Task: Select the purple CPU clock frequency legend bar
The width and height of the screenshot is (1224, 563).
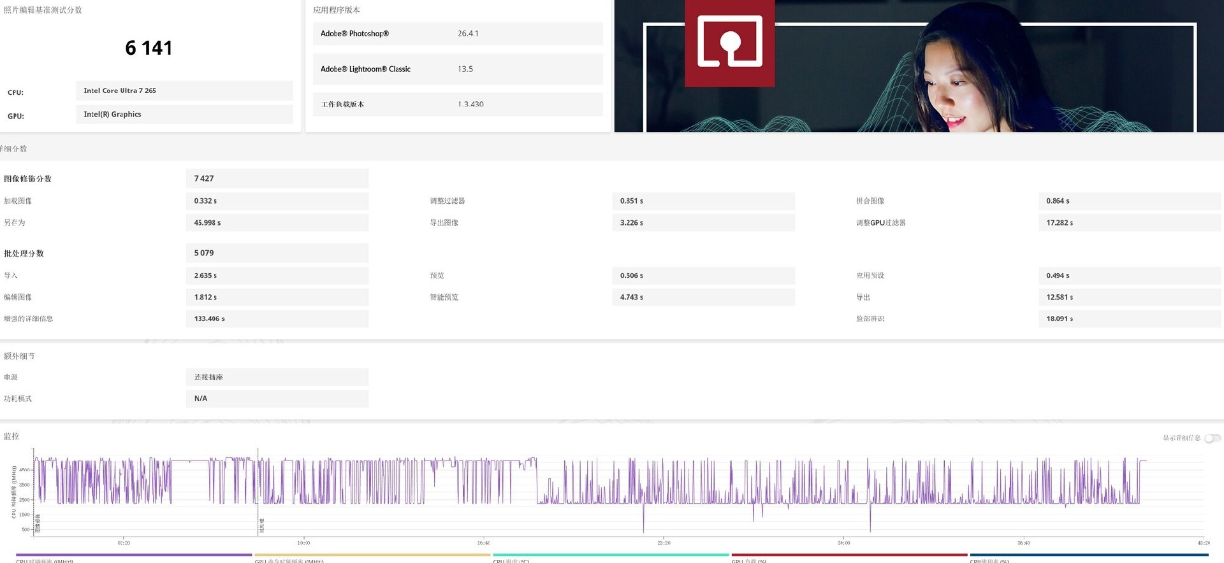Action: point(134,555)
